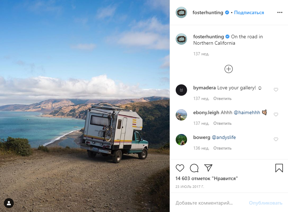Reply to bymadera's comment
This screenshot has height=212, width=288.
coord(222,99)
